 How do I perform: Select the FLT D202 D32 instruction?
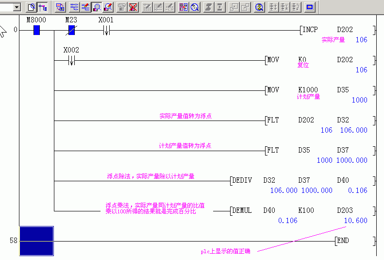320,121
